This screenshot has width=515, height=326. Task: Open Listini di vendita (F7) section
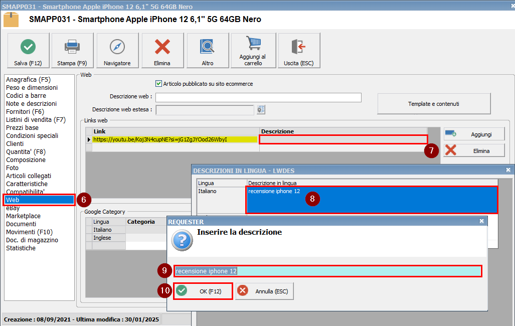coord(36,120)
